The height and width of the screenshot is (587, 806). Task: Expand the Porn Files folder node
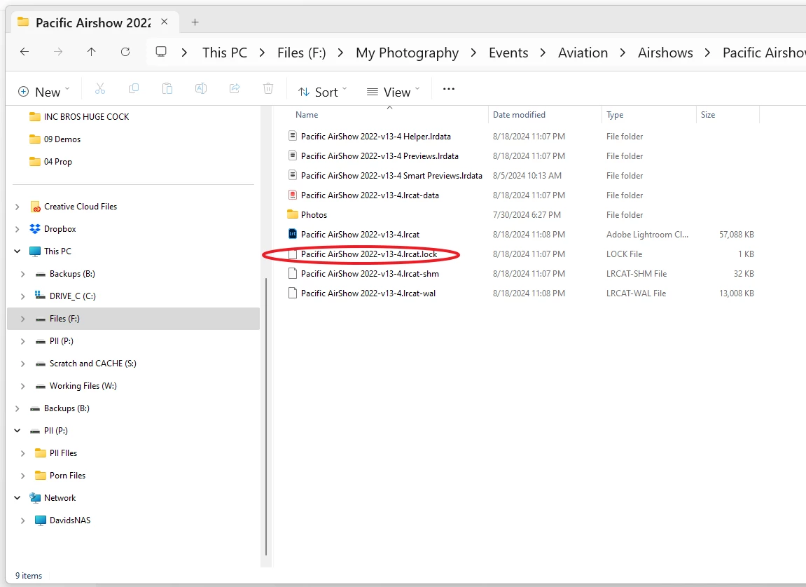(22, 476)
